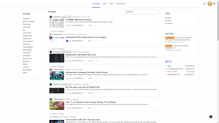The image size is (219, 123).
Task: Open comments on SPS market watch post
Action: tap(90, 41)
